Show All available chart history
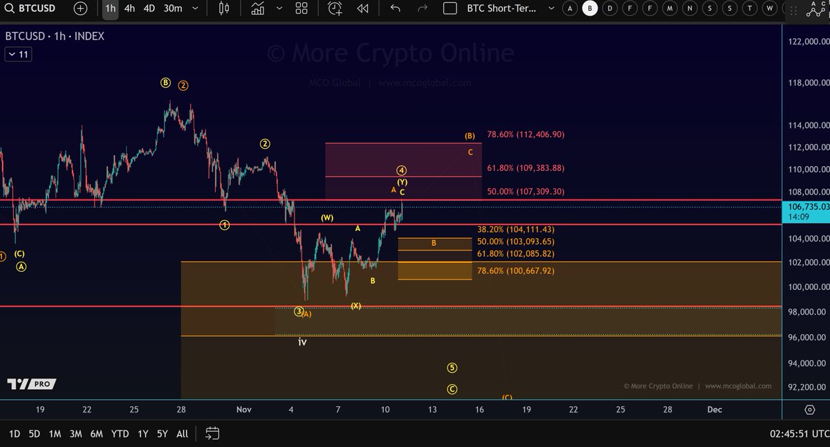This screenshot has height=447, width=830. click(182, 434)
